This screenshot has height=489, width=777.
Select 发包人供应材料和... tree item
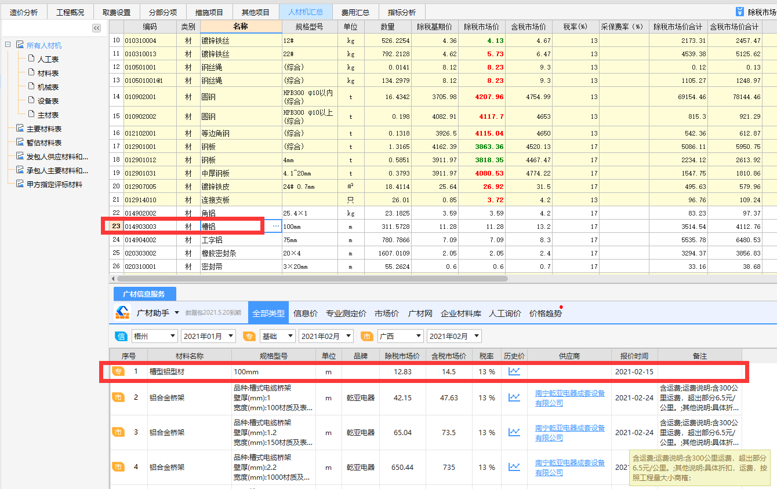tap(57, 157)
